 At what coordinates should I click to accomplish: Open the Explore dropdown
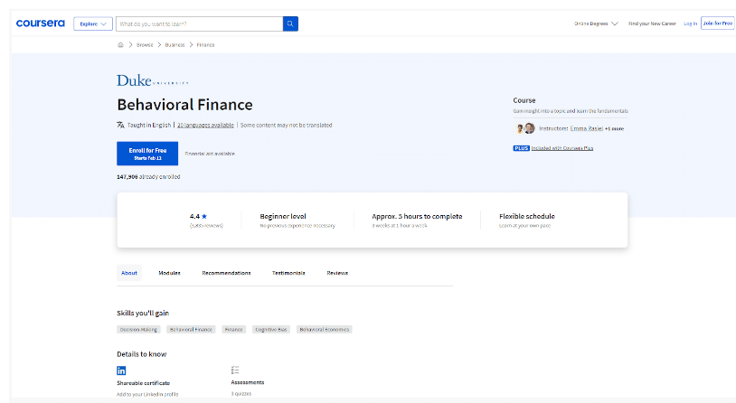[93, 23]
